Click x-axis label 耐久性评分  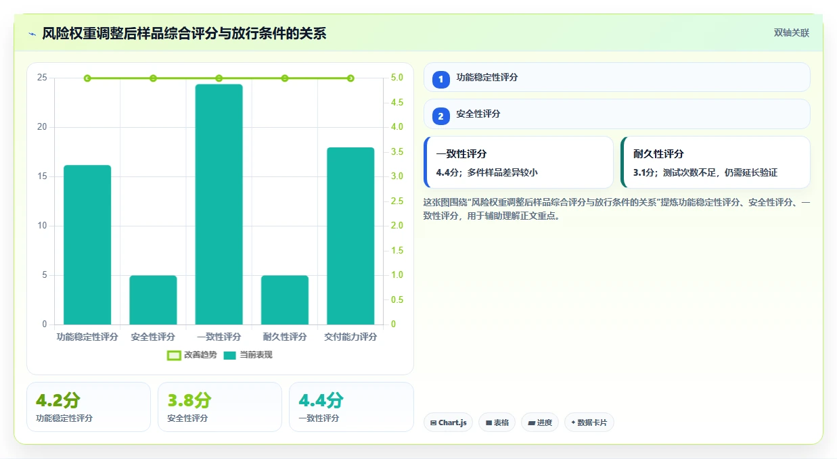point(285,337)
